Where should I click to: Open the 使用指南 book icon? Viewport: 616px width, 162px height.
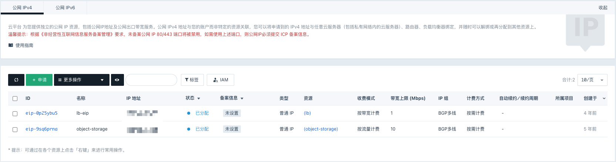[x=11, y=45]
